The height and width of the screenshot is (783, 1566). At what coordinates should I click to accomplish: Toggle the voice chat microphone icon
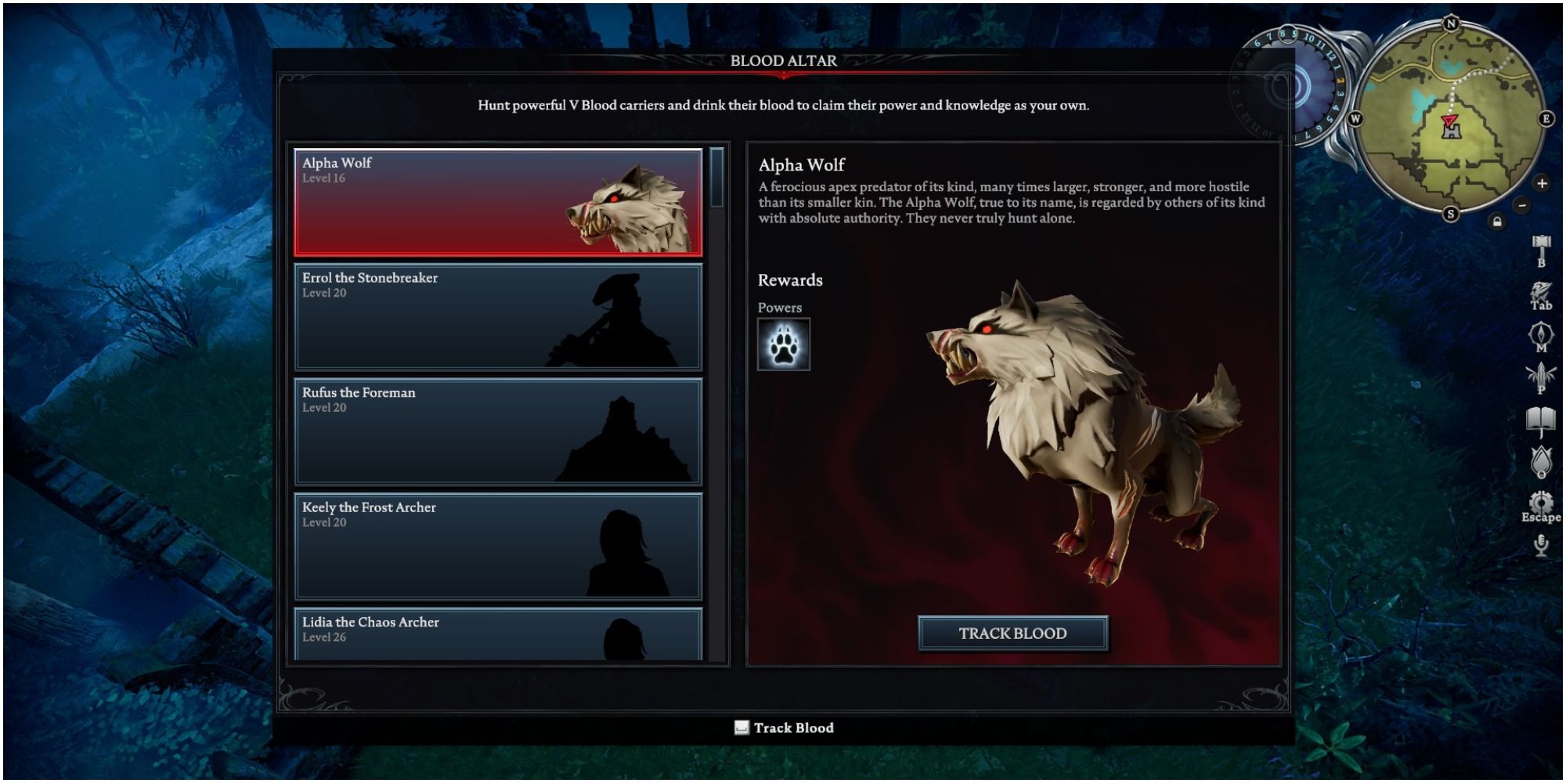pyautogui.click(x=1541, y=545)
